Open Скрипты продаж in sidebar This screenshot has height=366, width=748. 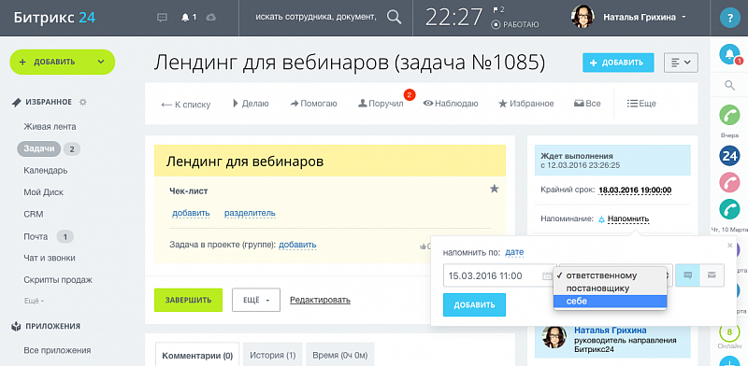point(58,280)
